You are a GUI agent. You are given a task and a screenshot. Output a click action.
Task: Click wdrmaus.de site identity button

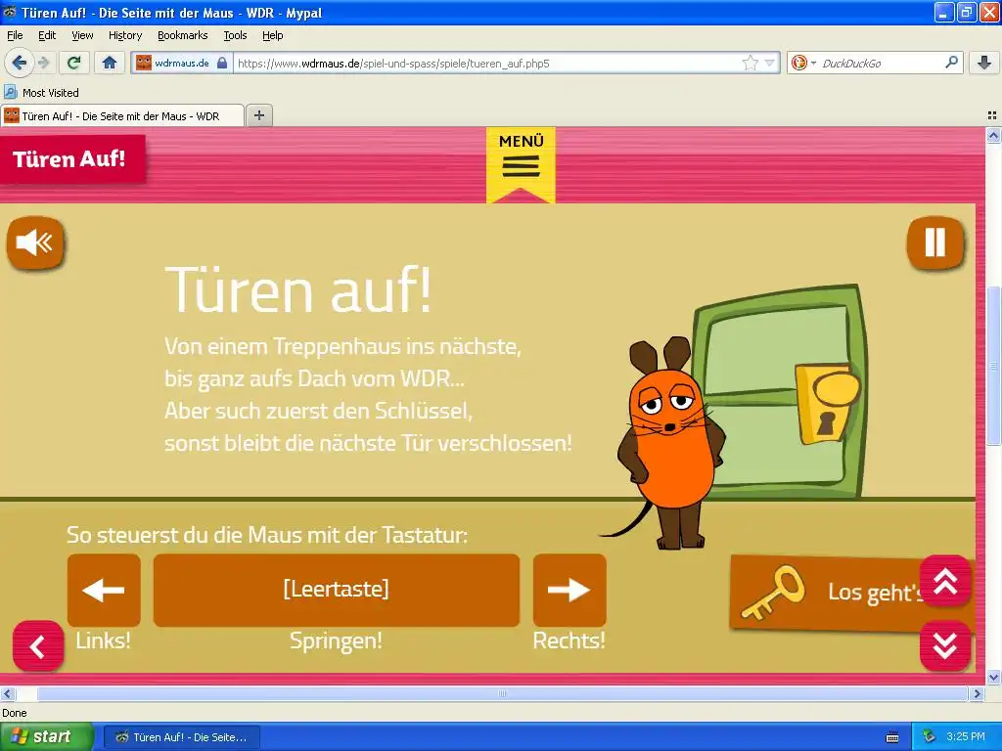click(x=181, y=63)
